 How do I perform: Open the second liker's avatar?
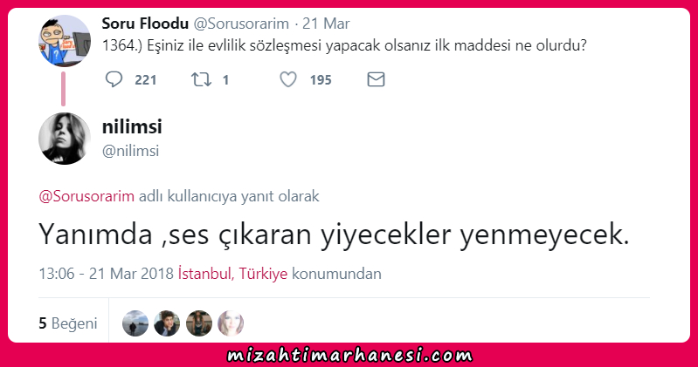click(167, 323)
